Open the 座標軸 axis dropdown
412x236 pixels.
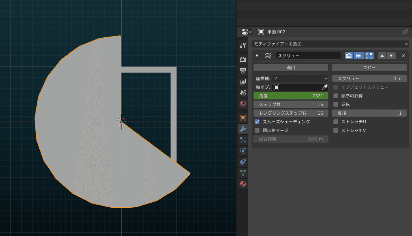pos(301,78)
